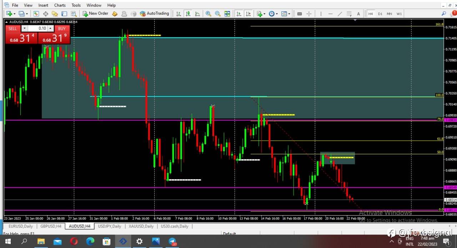The image size is (457, 248).
Task: Open the File menu
Action: pos(15,5)
